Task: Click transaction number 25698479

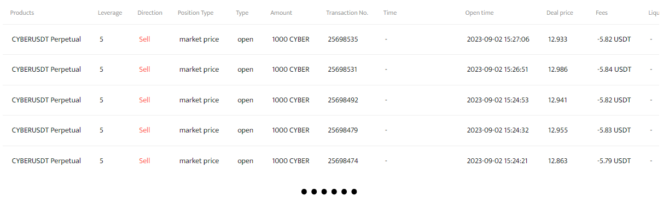Action: pyautogui.click(x=343, y=130)
